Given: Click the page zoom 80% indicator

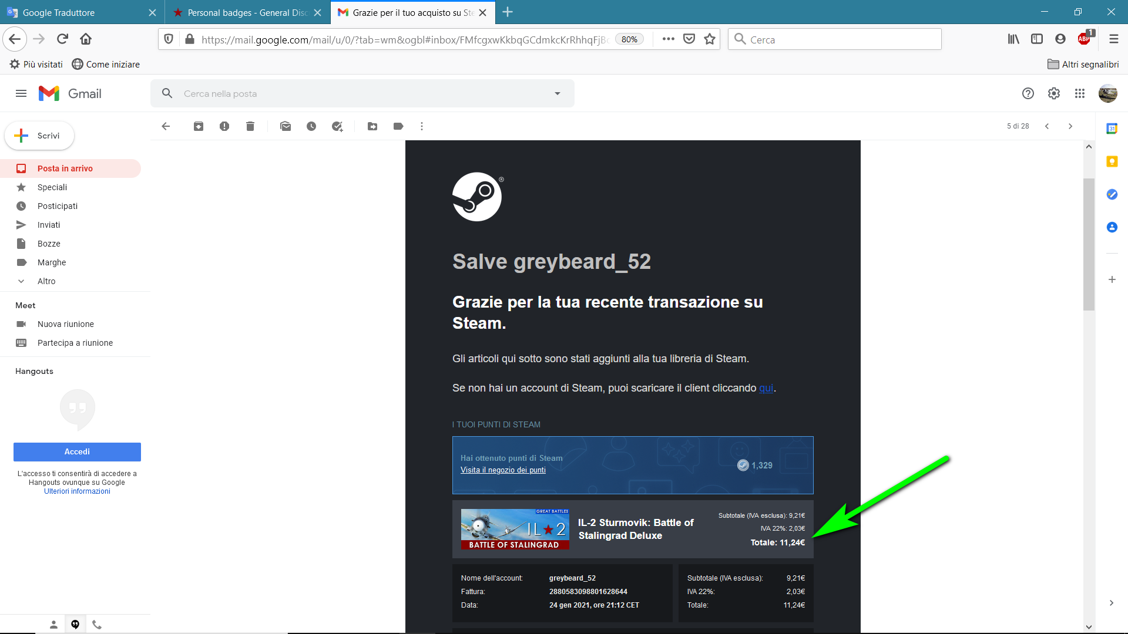Looking at the screenshot, I should click(x=629, y=39).
